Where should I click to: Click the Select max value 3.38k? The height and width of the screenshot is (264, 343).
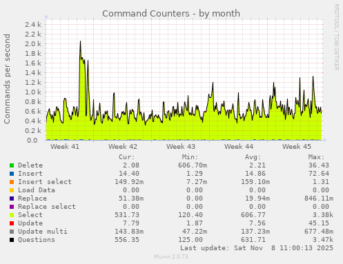(323, 215)
